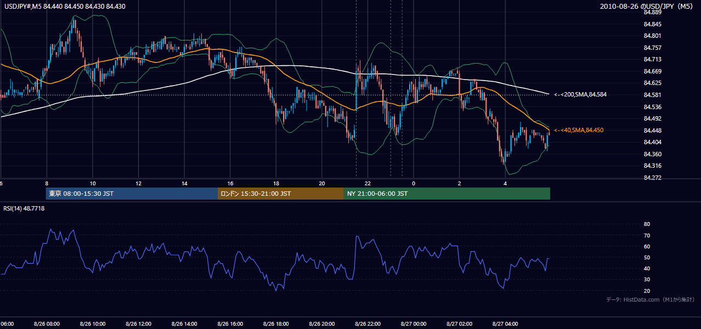Click the RSI scale value 70
Viewport: 701px width, 329px height.
pos(647,235)
